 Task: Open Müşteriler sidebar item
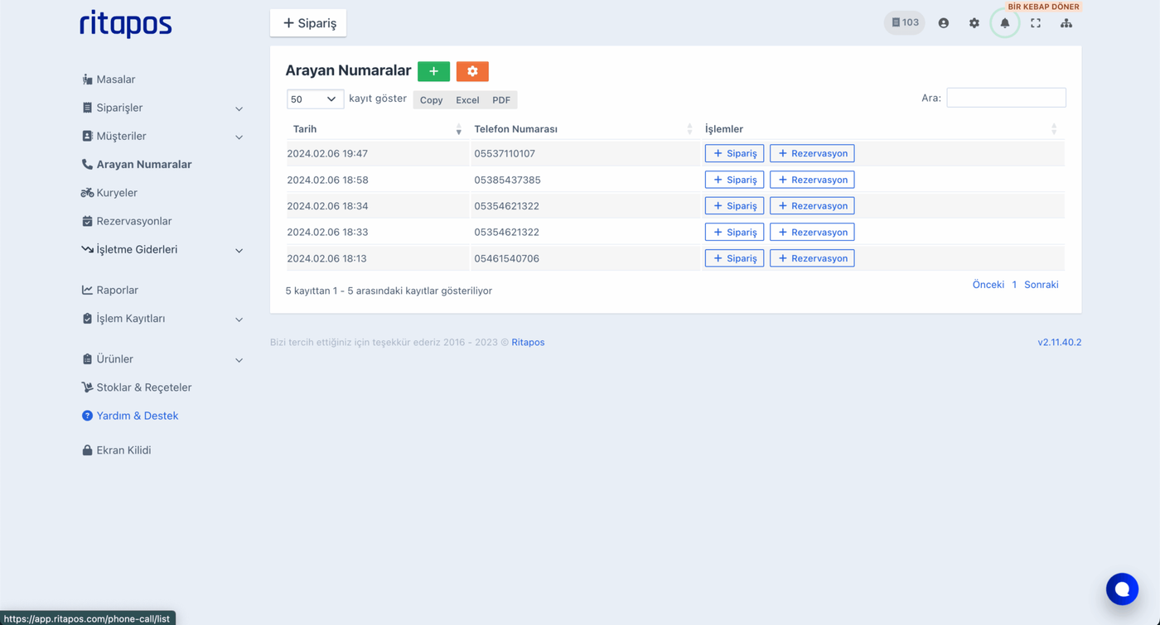click(x=121, y=136)
